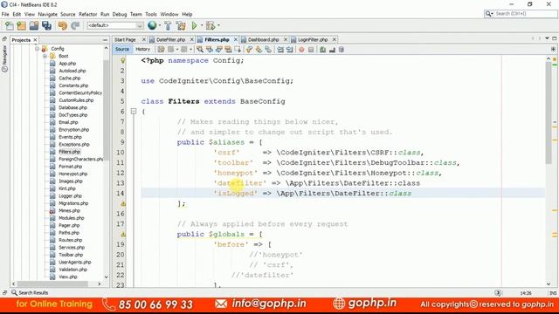The height and width of the screenshot is (314, 559).
Task: Maximize the editor window button
Action: pos(555,38)
